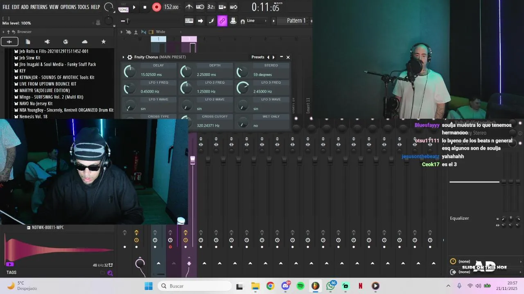Image resolution: width=524 pixels, height=294 pixels.
Task: Open Discord from the taskbar
Action: tap(285, 286)
